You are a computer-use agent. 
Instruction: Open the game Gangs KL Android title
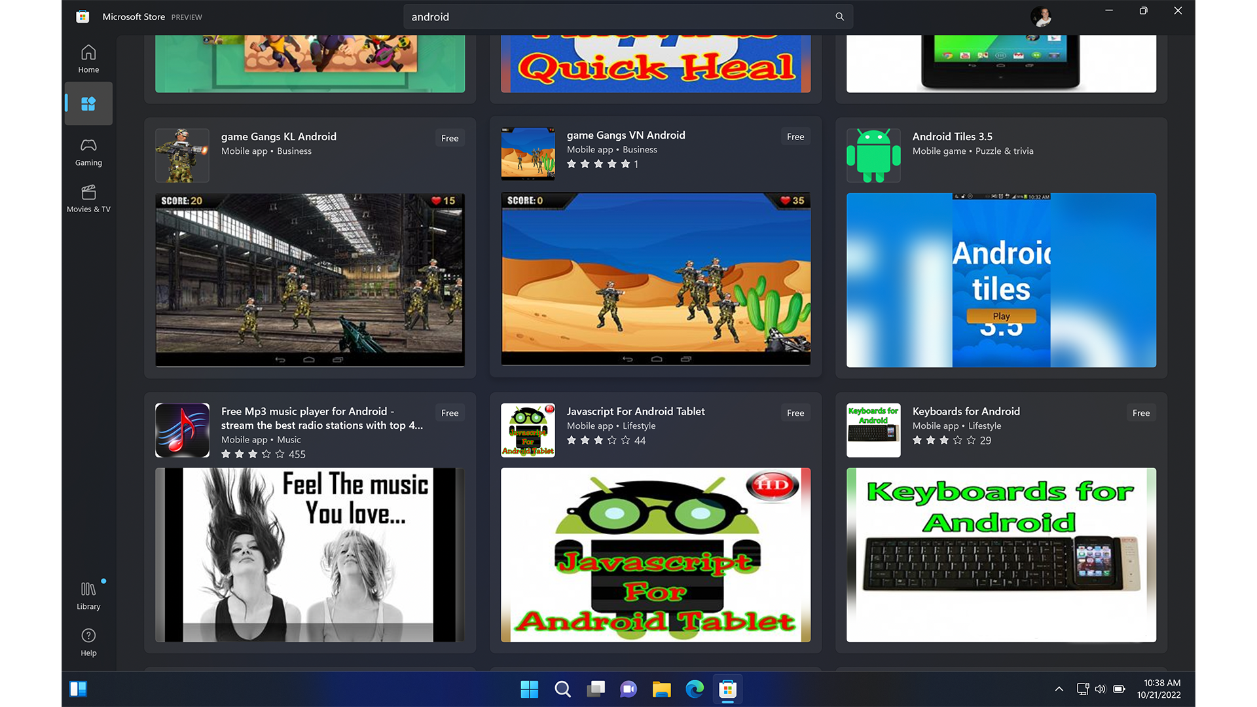(x=279, y=136)
